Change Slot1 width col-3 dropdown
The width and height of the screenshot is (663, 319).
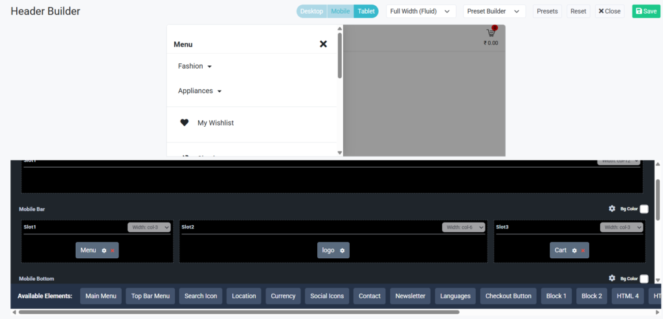click(149, 227)
